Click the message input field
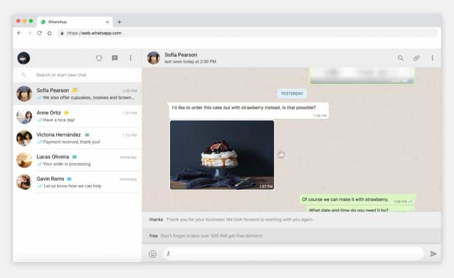This screenshot has height=278, width=454. point(294,254)
